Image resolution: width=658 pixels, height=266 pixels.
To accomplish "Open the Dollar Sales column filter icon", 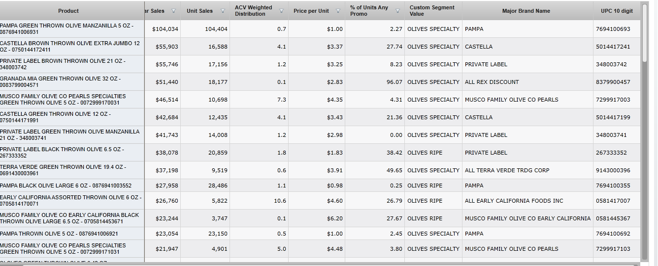I will coord(173,11).
